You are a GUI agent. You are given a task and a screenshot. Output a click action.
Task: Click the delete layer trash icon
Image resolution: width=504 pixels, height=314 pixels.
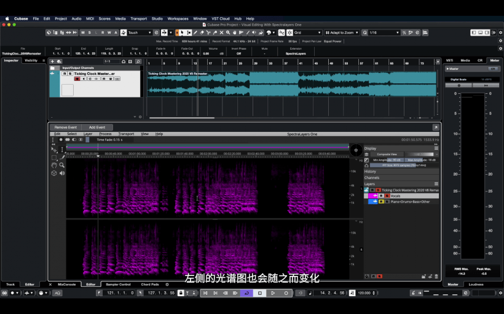(x=436, y=276)
